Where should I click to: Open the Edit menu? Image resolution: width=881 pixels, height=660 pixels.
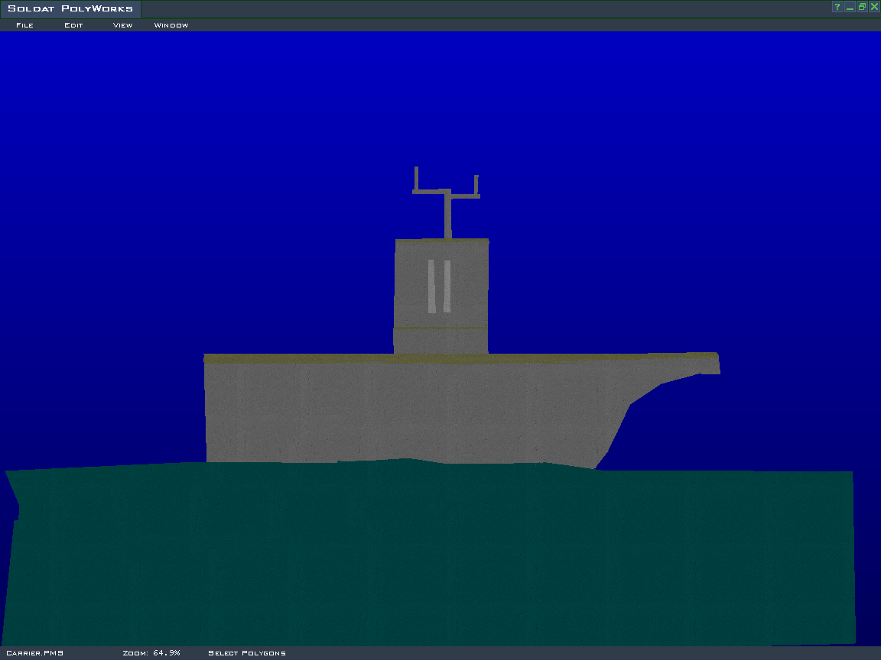point(73,25)
